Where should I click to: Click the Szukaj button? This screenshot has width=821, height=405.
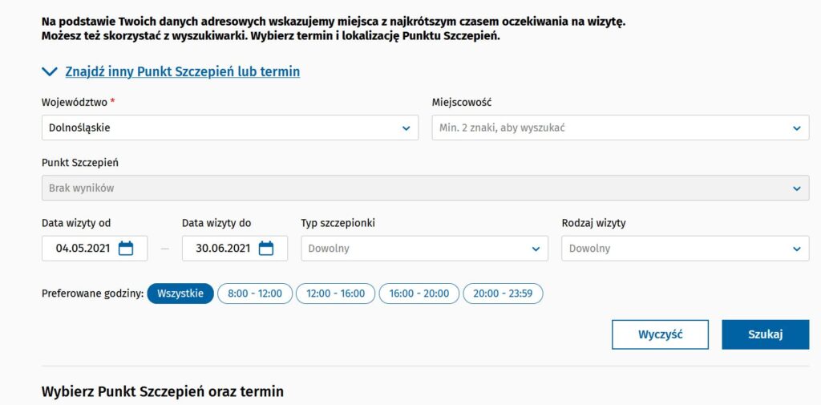click(766, 334)
